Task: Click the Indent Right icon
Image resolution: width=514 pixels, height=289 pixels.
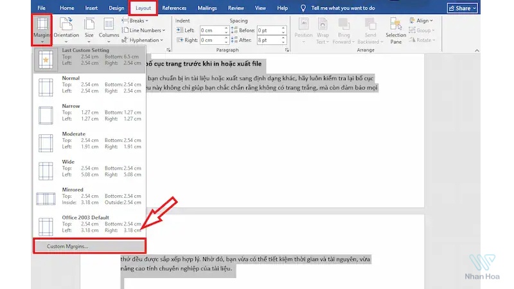Action: tap(180, 40)
